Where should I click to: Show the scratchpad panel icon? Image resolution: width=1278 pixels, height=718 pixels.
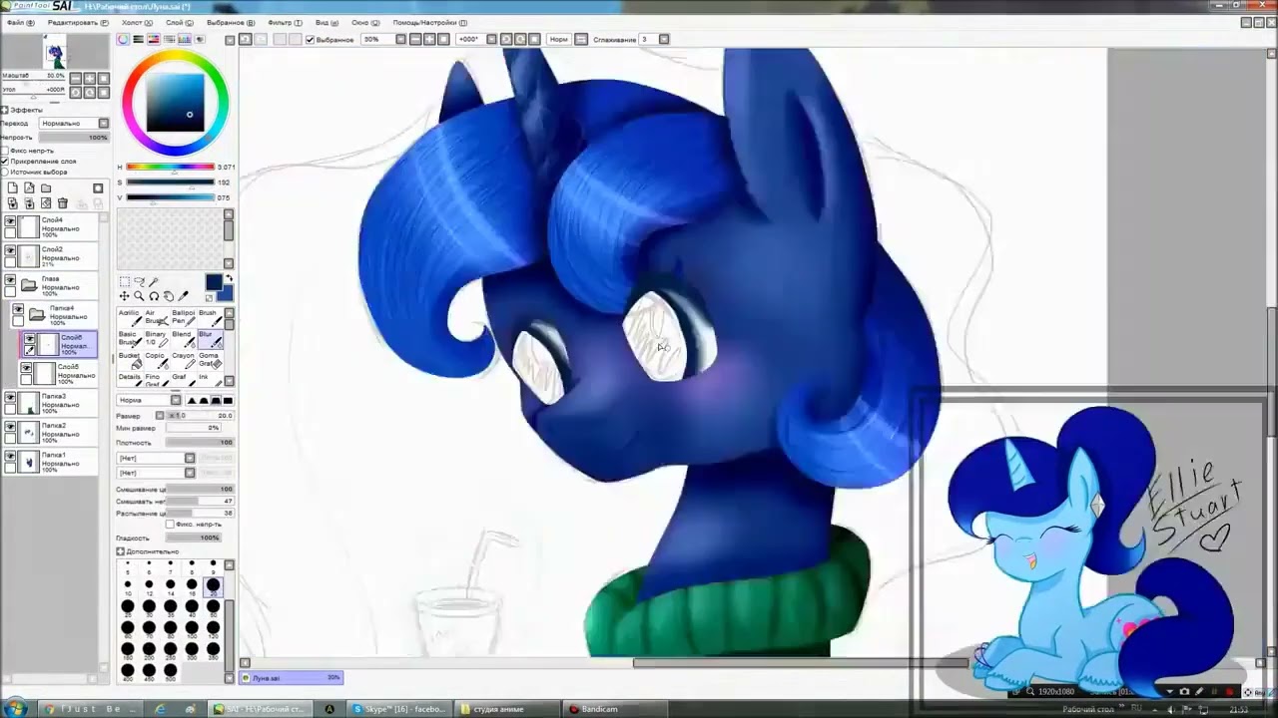point(200,39)
